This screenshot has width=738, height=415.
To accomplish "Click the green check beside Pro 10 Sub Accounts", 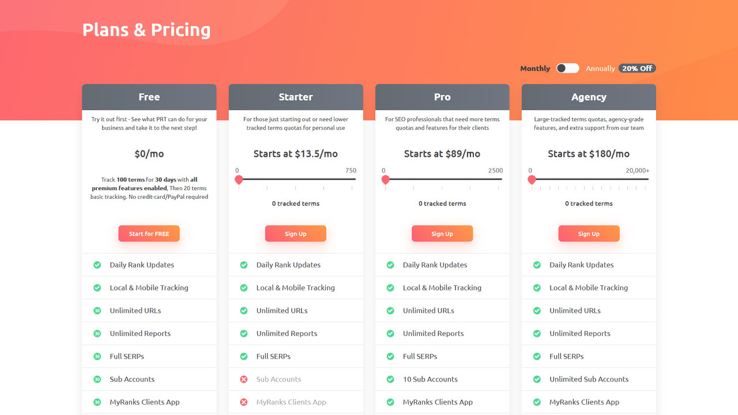I will pos(390,379).
